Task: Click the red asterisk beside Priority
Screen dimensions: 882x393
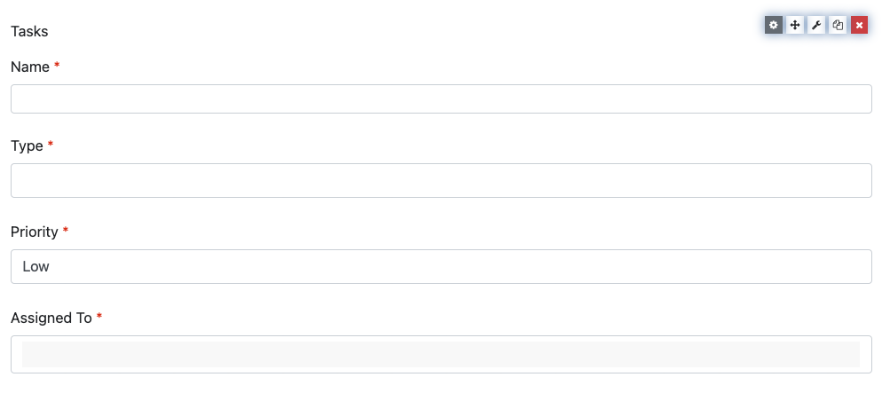Action: point(66,232)
